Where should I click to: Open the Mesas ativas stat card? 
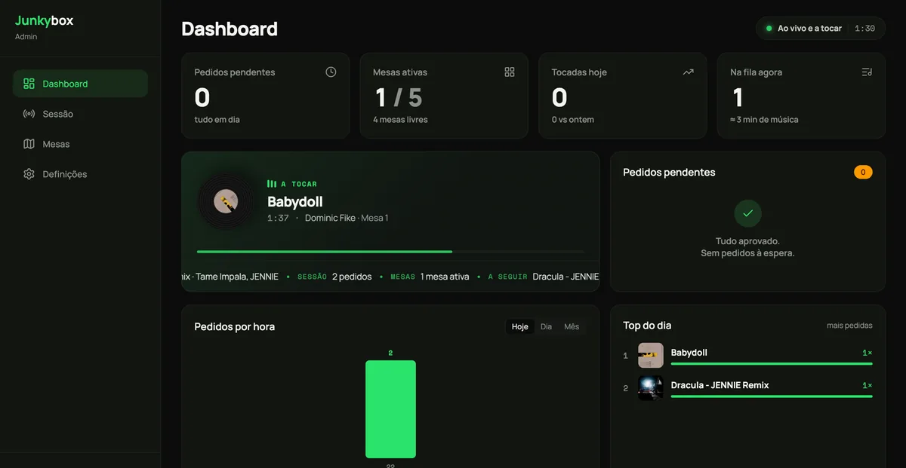pos(444,96)
